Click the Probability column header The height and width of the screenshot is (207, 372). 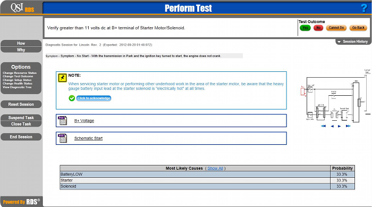tap(342, 168)
